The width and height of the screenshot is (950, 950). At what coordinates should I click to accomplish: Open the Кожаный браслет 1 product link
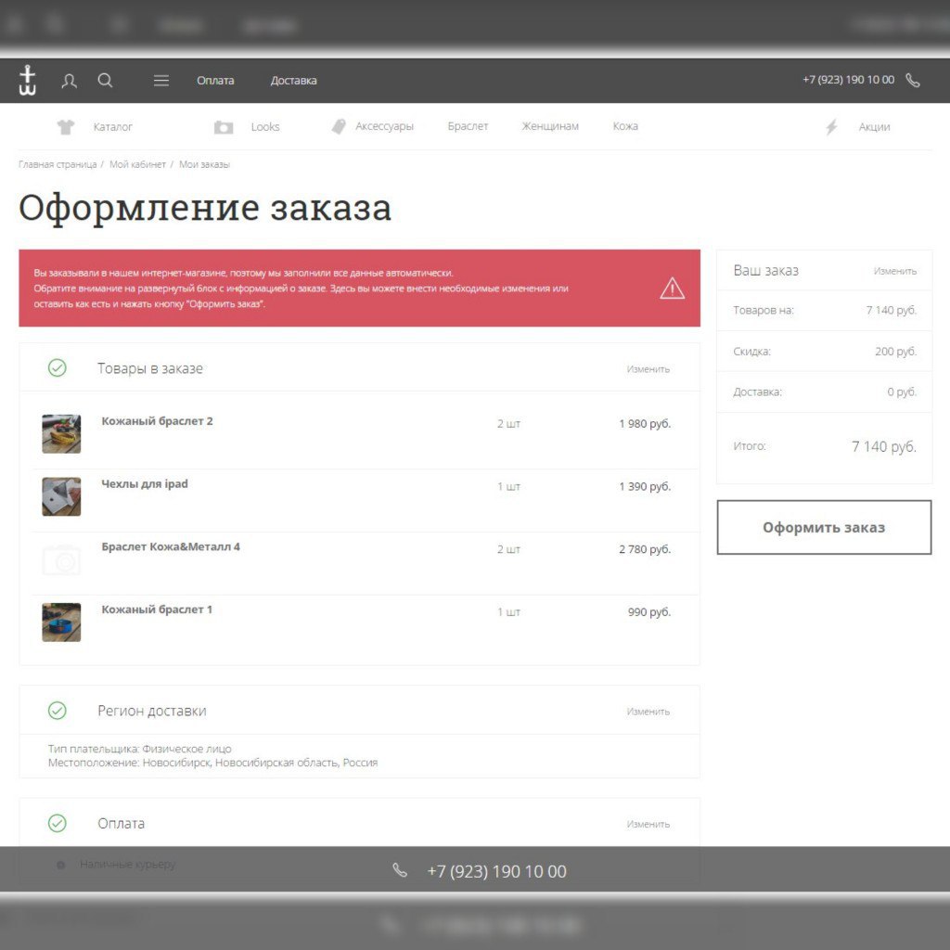pos(157,610)
